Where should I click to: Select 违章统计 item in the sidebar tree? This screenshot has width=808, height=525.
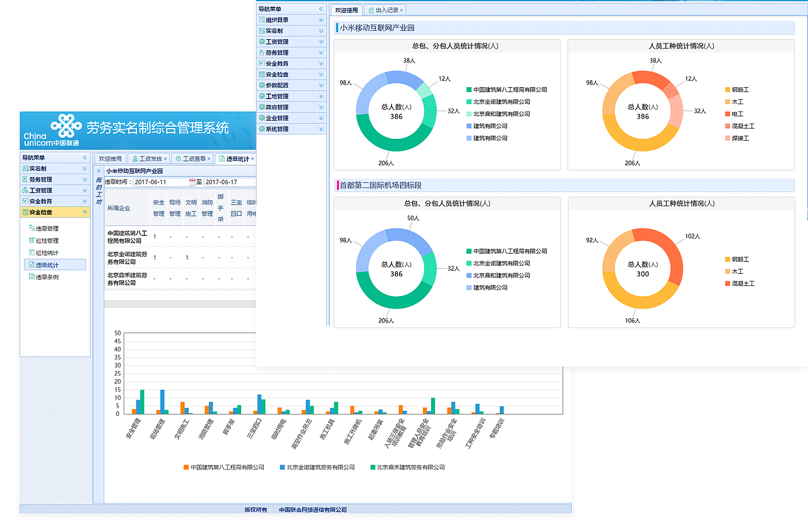coord(55,265)
